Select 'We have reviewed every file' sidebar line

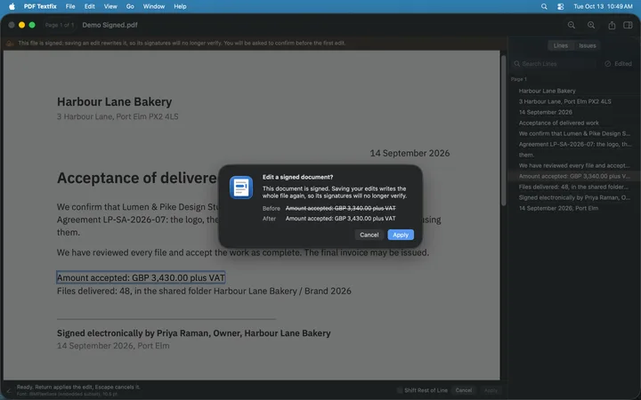coord(573,165)
